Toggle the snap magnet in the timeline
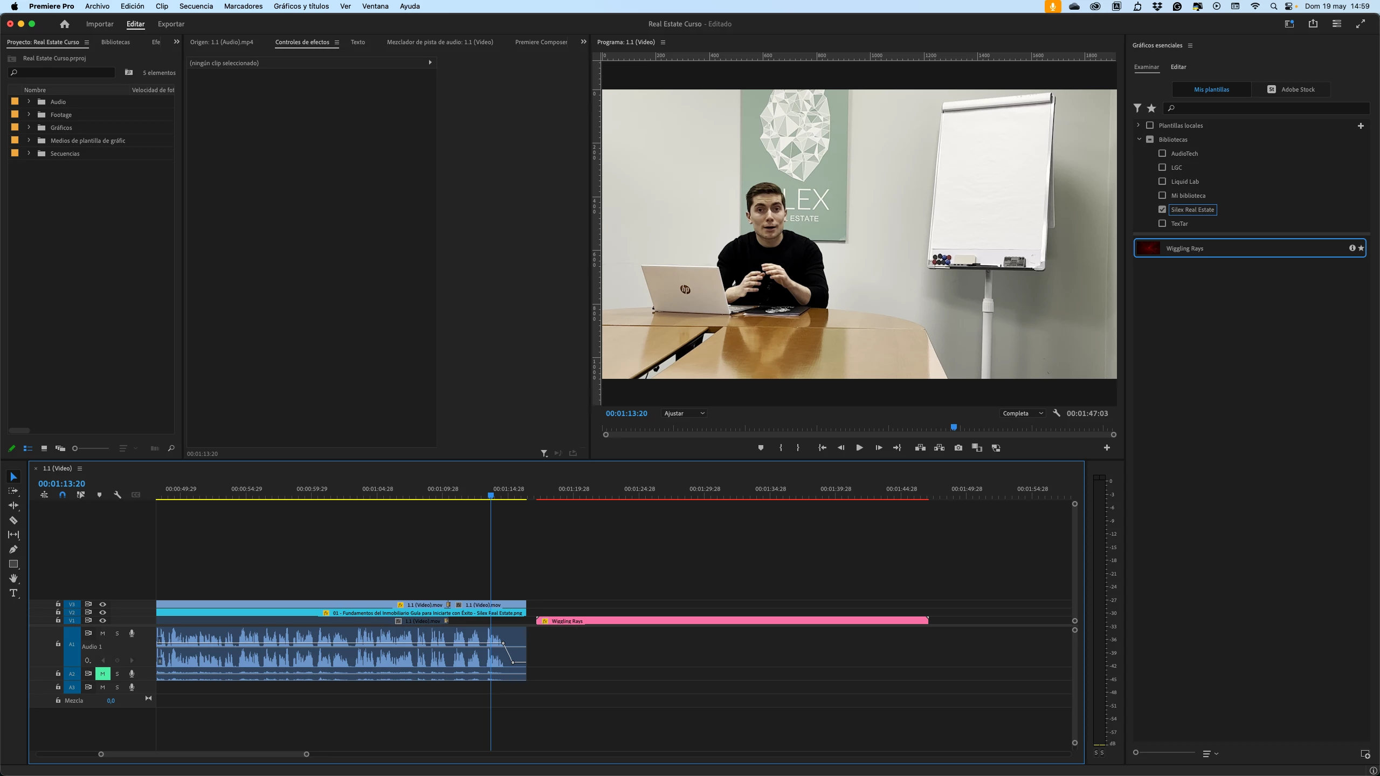Viewport: 1380px width, 776px height. 63,495
